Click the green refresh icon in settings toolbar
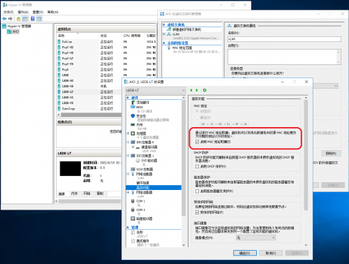Screen dimensions: 349x264 tap(205, 90)
